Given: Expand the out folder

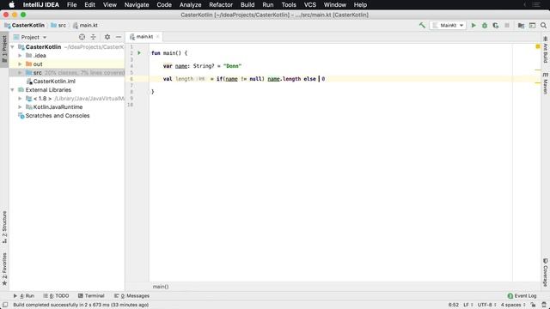Looking at the screenshot, I should [20, 64].
